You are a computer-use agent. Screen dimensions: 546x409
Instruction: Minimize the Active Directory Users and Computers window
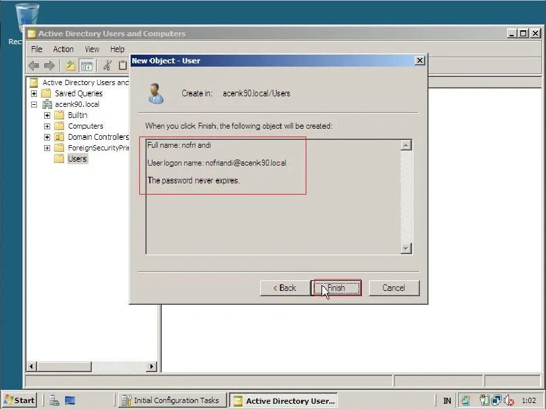[x=512, y=34]
